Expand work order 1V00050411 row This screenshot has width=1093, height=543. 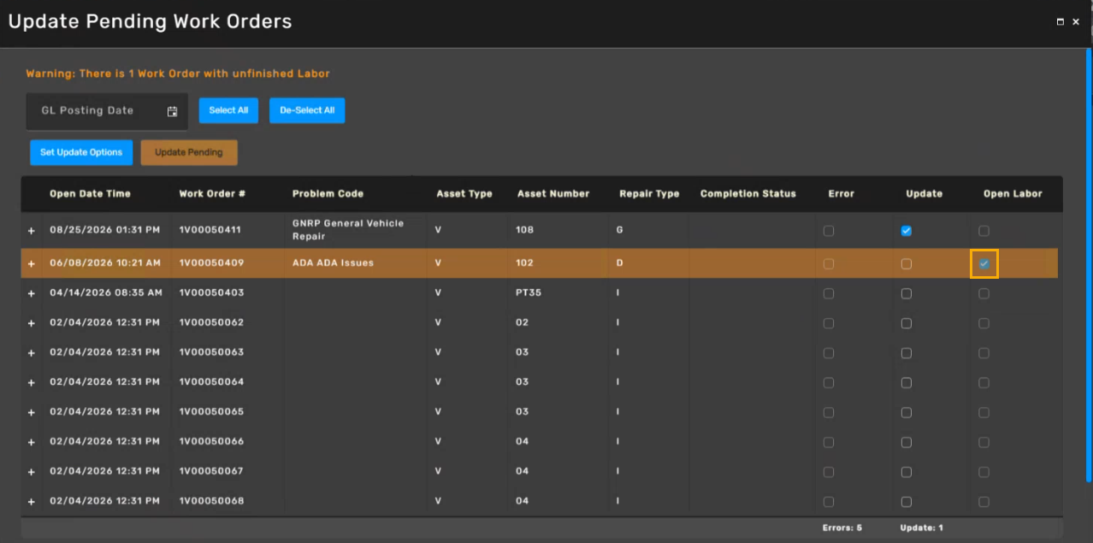pos(32,231)
